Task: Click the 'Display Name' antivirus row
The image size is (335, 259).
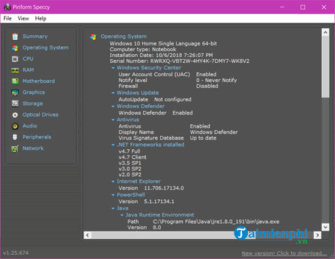Action: [x=178, y=132]
